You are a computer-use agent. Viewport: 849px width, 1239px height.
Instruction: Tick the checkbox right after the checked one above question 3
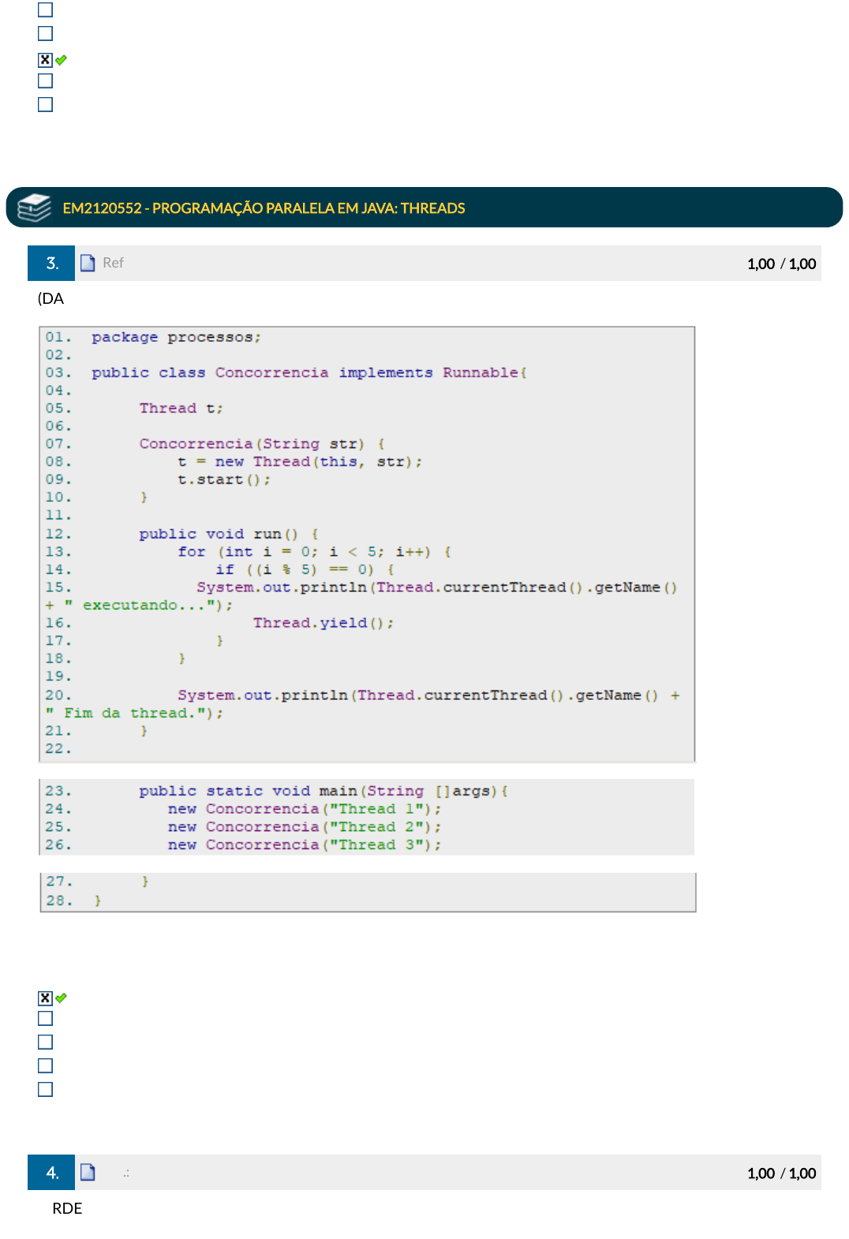point(46,80)
